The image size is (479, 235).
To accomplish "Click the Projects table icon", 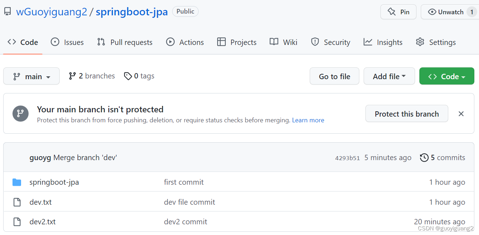I will click(x=221, y=42).
